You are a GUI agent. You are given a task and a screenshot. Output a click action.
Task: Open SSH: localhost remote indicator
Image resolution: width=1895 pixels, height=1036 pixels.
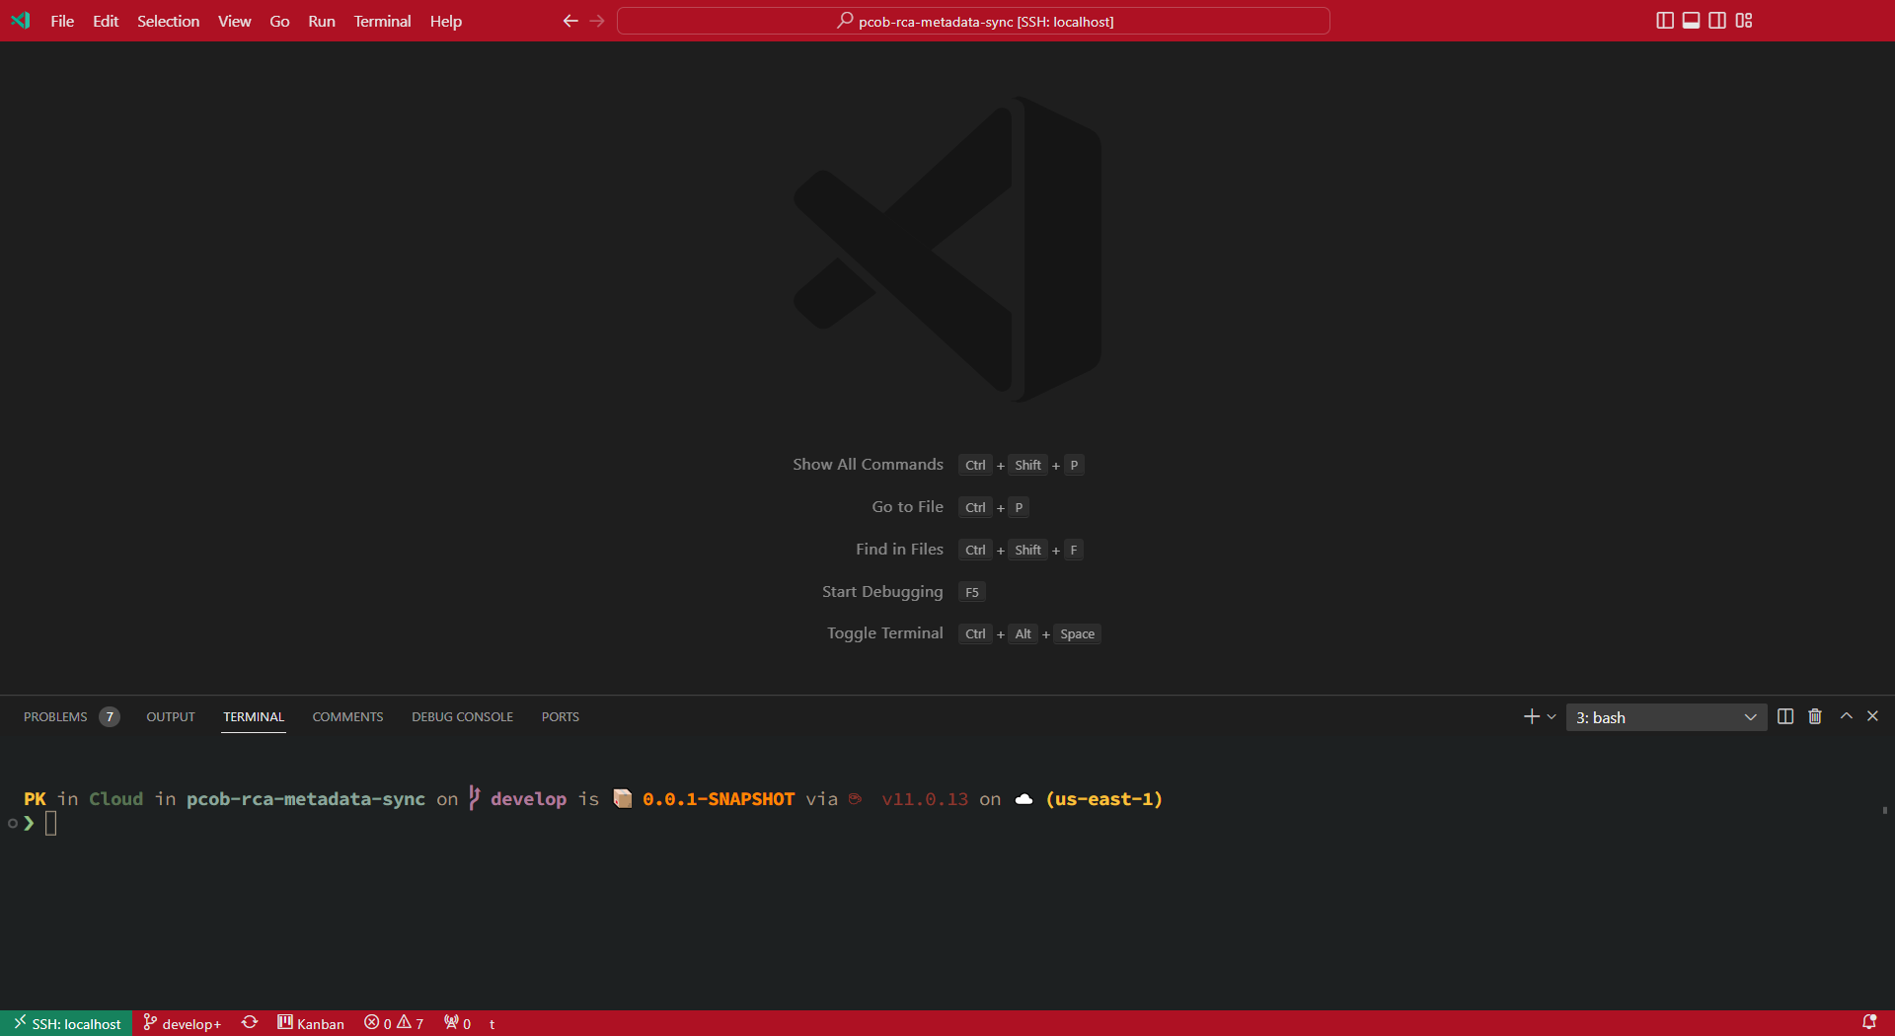(x=66, y=1023)
